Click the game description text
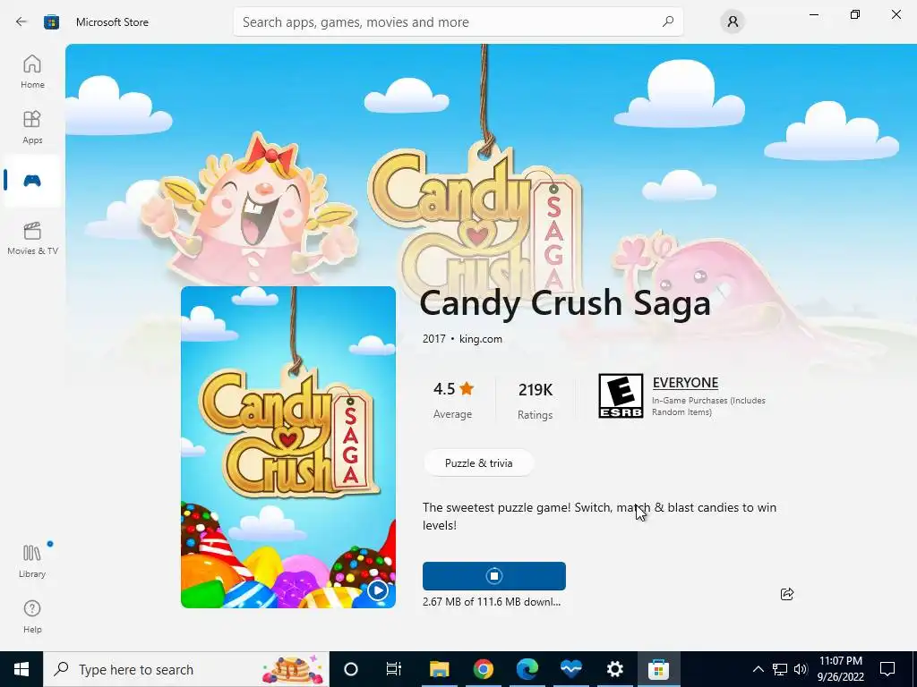This screenshot has width=917, height=687. (599, 516)
